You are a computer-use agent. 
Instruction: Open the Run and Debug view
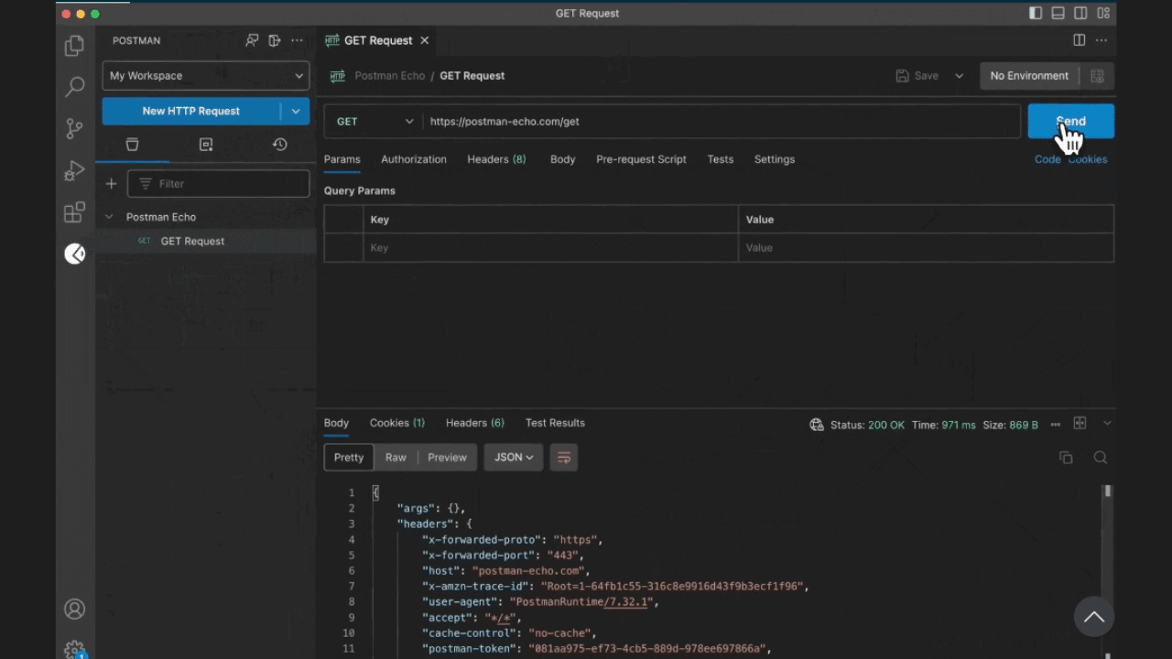click(x=74, y=169)
